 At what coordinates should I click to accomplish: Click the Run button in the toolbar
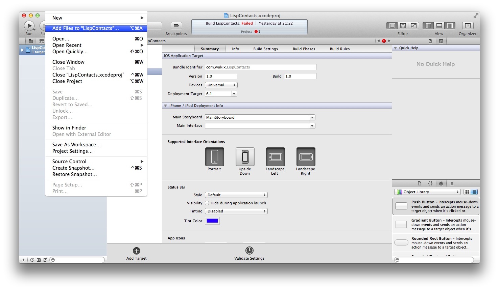[29, 26]
